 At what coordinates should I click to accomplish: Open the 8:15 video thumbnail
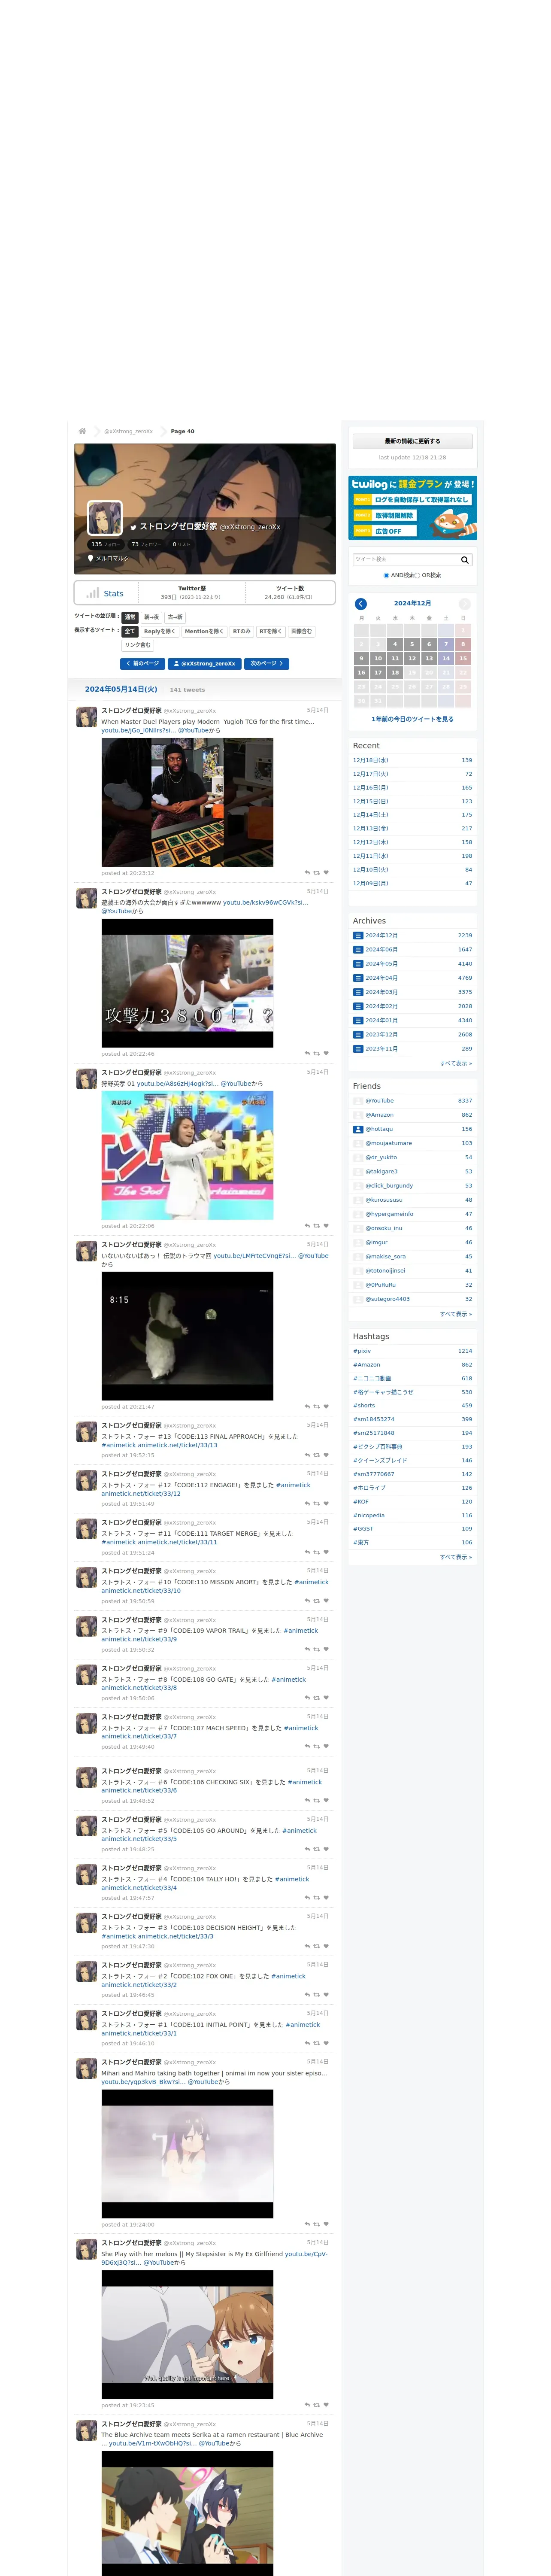(187, 1336)
